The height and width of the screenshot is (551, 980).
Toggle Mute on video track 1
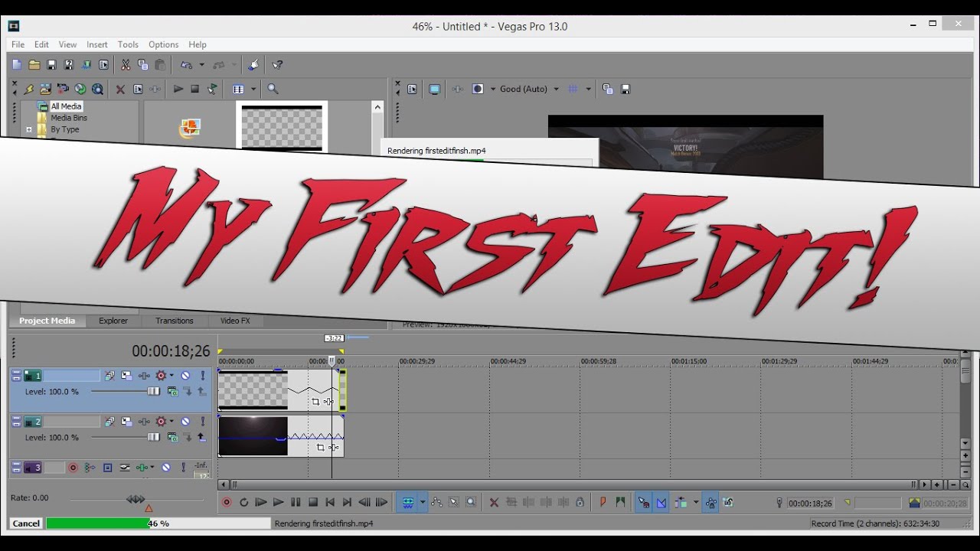click(185, 376)
